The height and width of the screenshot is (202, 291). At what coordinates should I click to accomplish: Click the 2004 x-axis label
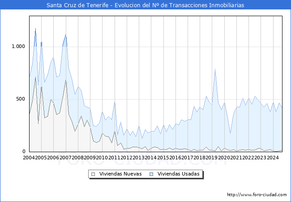coord(29,158)
